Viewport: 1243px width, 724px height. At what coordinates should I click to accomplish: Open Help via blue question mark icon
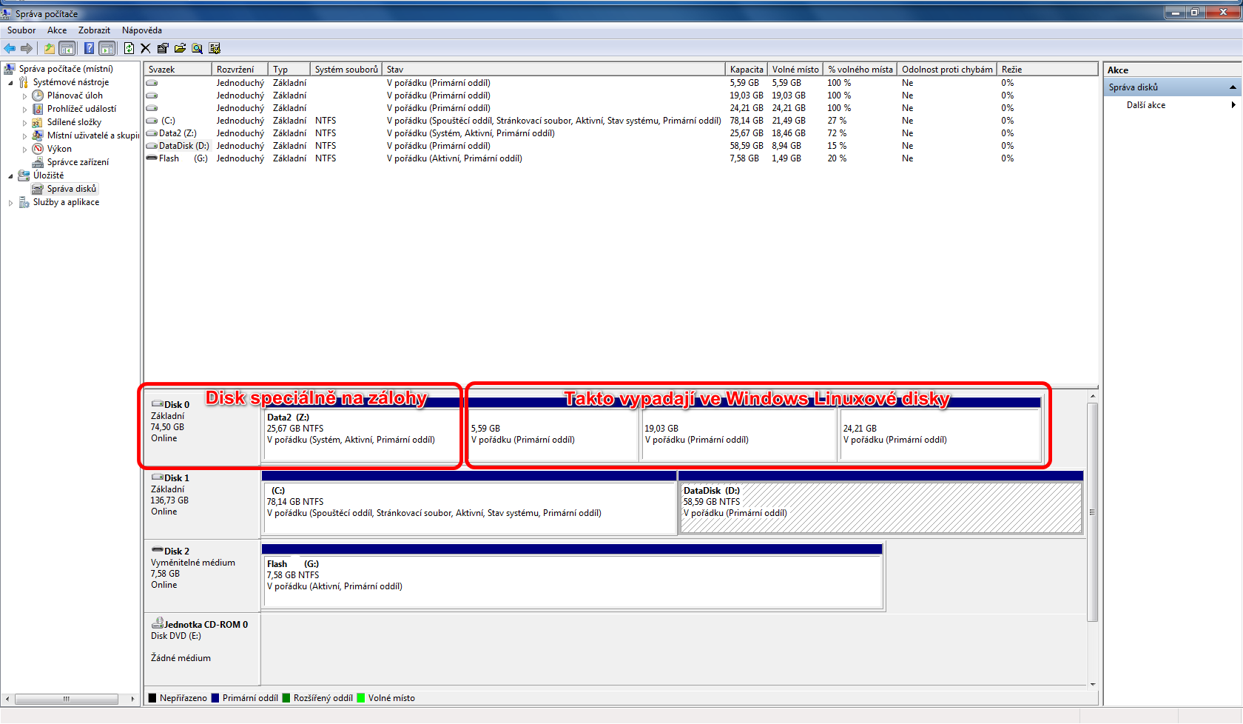(x=89, y=48)
